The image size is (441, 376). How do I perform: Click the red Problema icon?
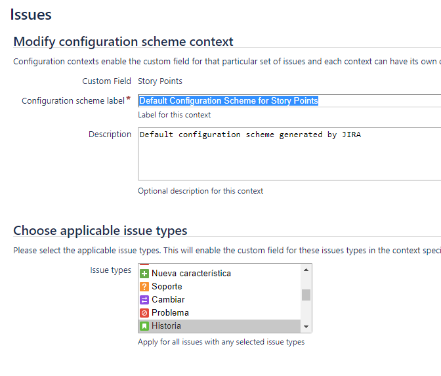(x=144, y=313)
